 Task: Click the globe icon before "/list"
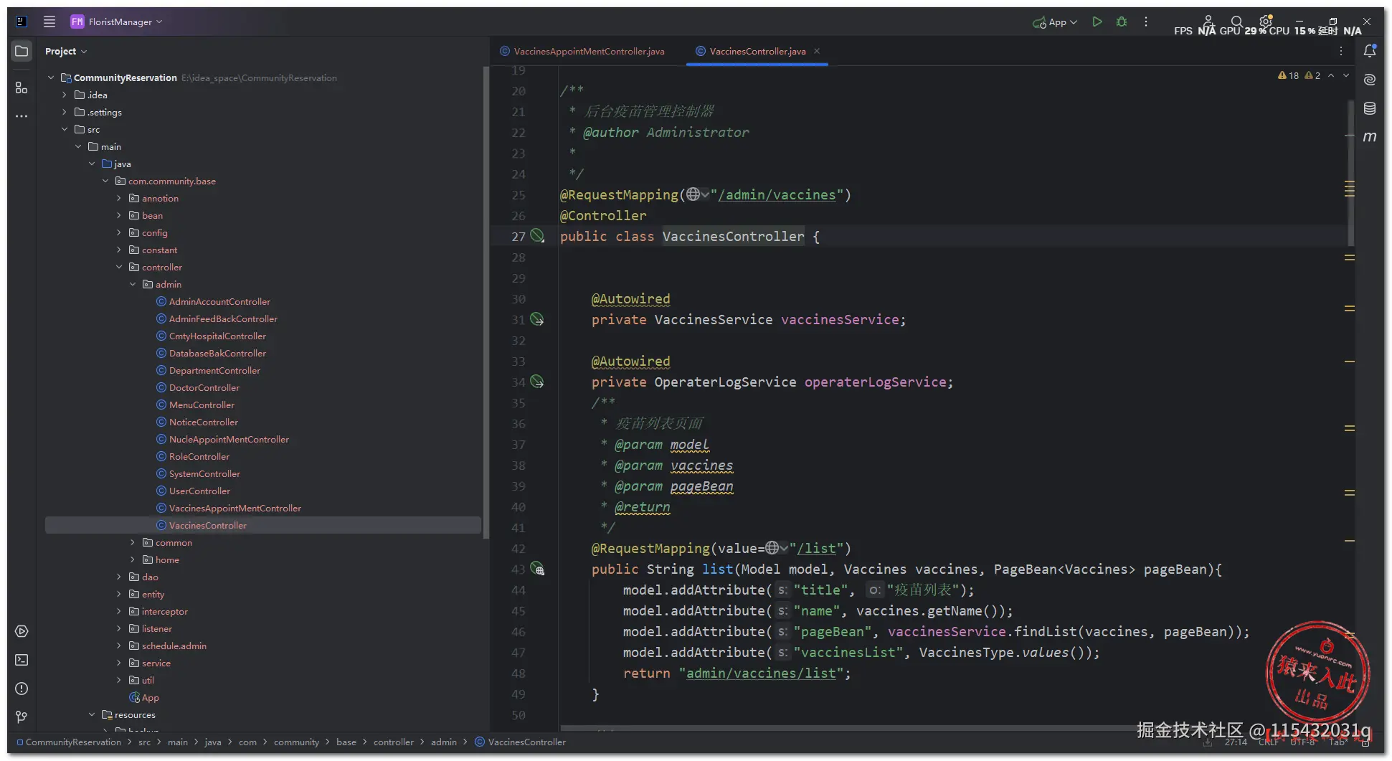pos(772,548)
